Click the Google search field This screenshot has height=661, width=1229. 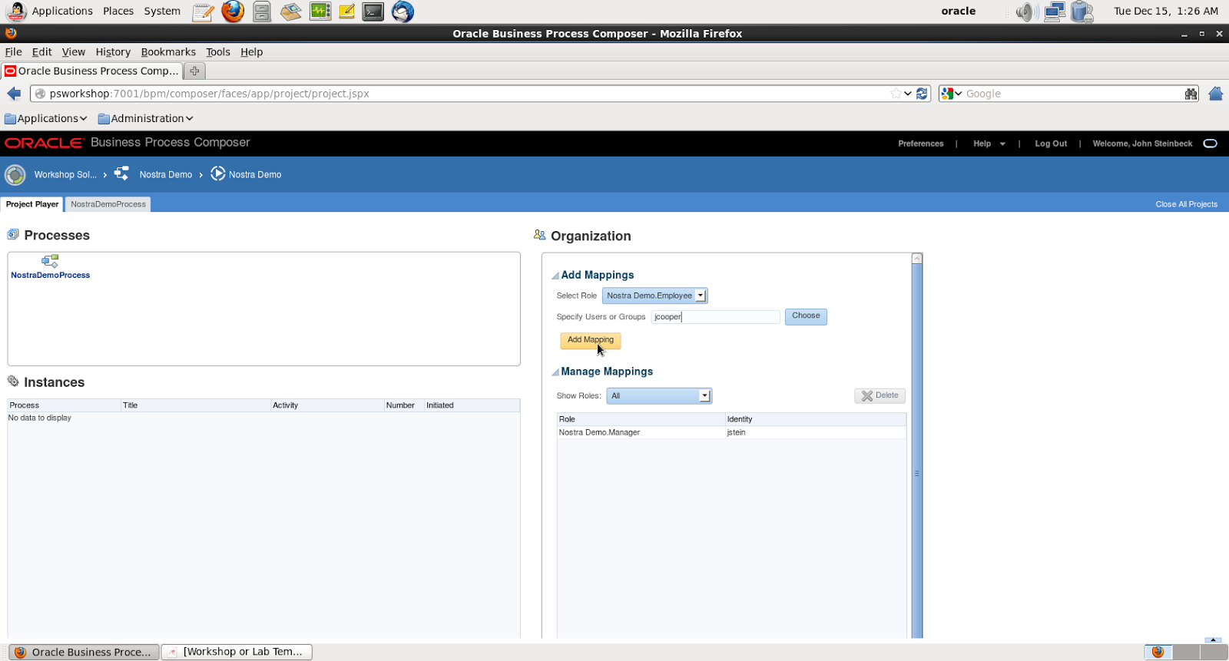1073,94
